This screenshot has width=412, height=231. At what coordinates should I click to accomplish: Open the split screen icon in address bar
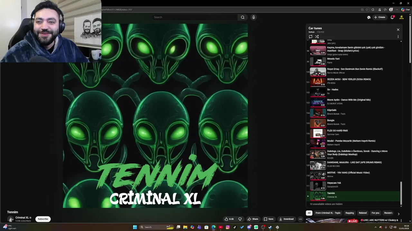point(362,10)
